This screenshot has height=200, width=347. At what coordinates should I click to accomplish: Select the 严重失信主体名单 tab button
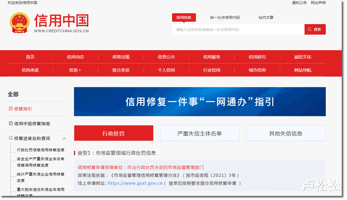pos(200,133)
